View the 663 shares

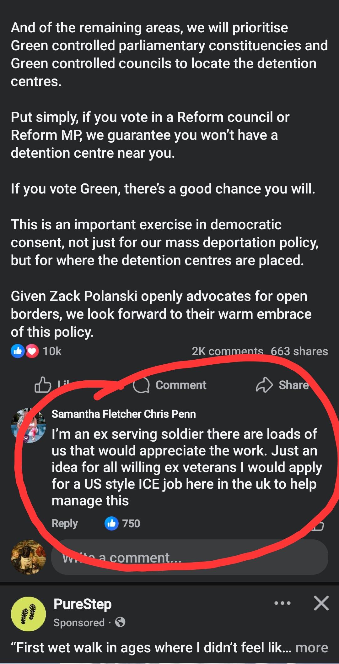(x=299, y=351)
